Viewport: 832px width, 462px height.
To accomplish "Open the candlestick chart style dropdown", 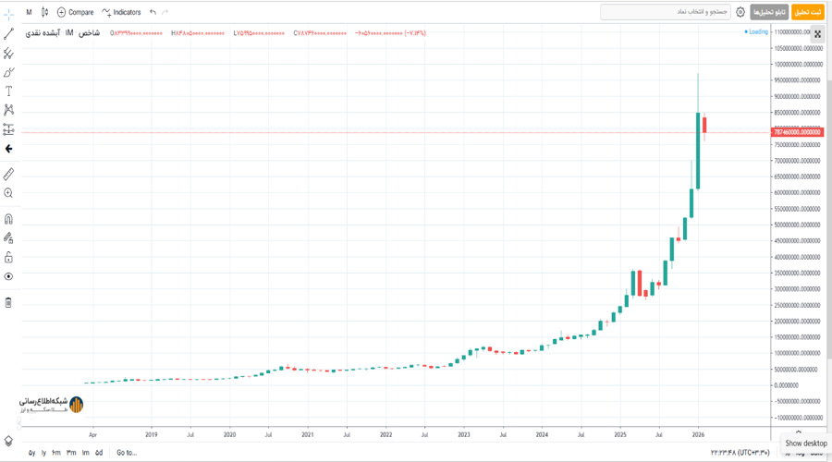I will tap(44, 12).
